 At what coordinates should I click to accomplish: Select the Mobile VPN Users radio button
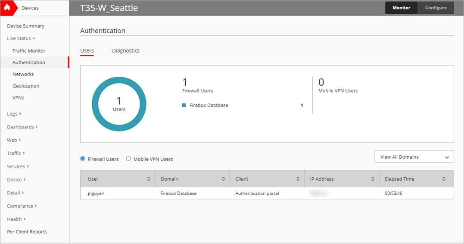128,159
